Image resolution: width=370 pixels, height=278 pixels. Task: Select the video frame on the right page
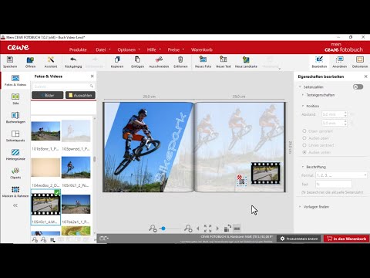265,173
